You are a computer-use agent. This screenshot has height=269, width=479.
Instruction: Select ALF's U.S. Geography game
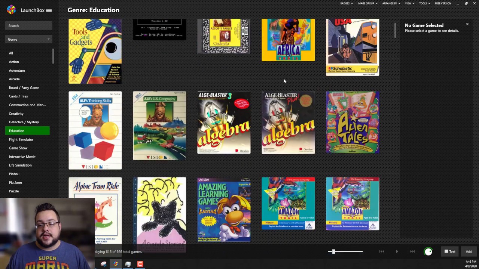[x=159, y=126]
